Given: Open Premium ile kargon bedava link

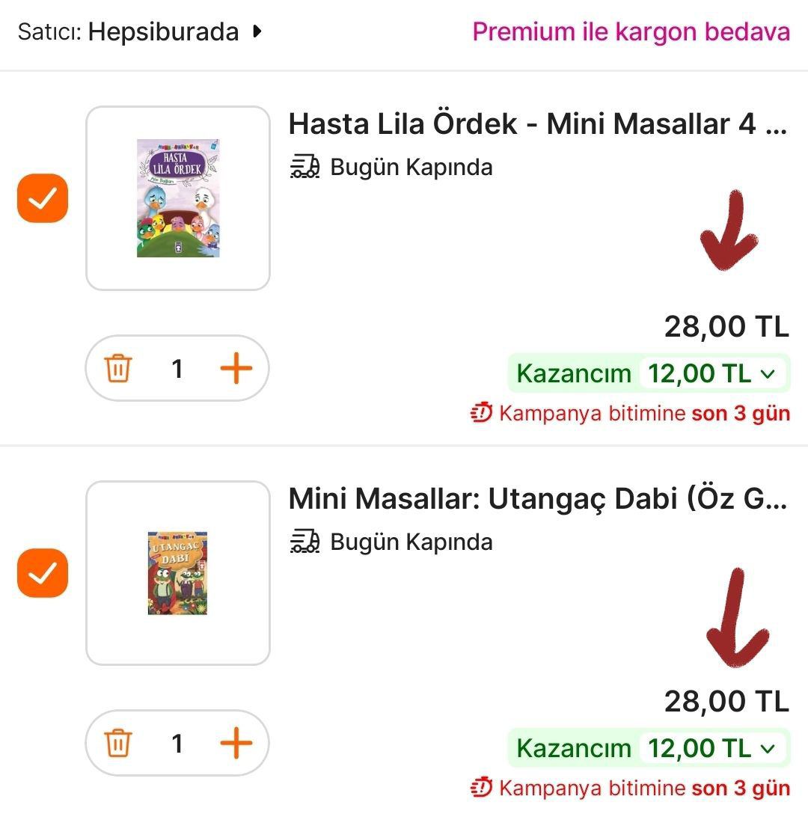Looking at the screenshot, I should 631,32.
